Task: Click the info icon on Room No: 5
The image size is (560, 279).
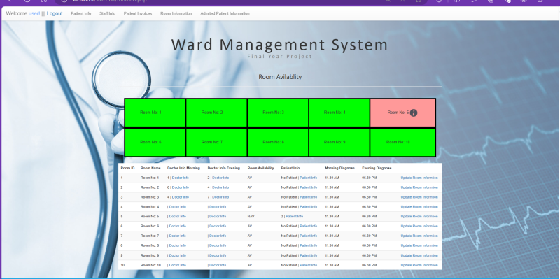Action: (x=414, y=113)
